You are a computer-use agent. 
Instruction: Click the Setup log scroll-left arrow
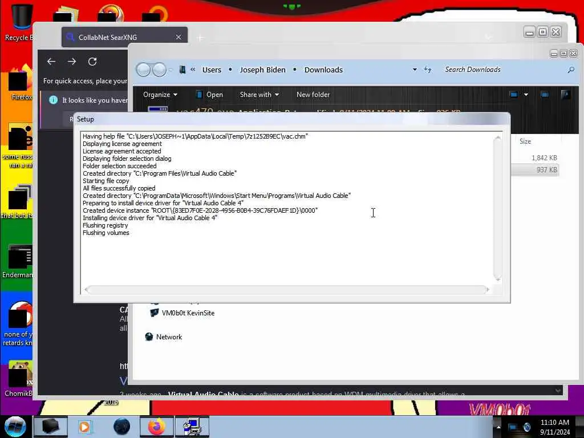point(86,289)
